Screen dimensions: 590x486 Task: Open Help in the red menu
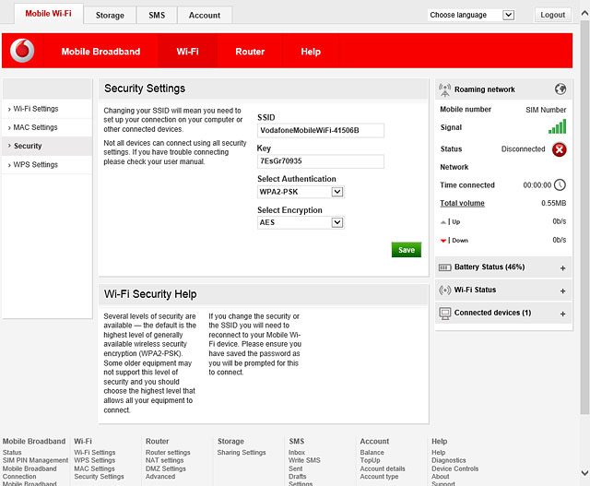tap(311, 52)
